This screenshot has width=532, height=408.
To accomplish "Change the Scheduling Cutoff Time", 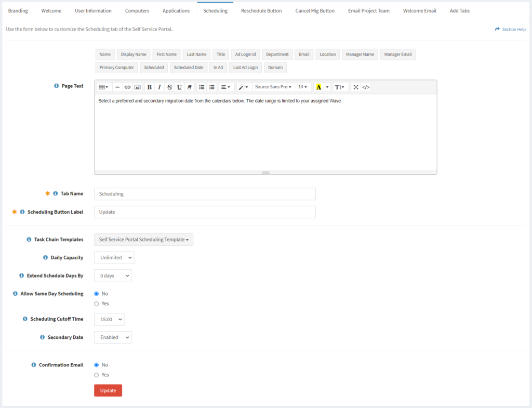I will tap(109, 319).
